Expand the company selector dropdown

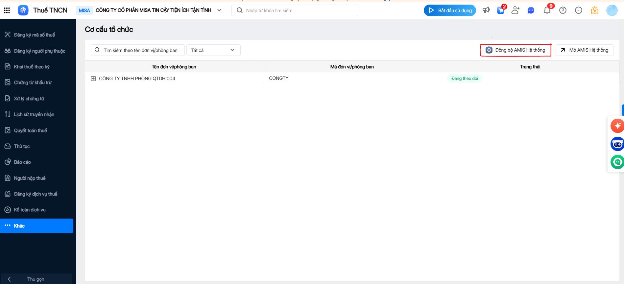point(219,11)
